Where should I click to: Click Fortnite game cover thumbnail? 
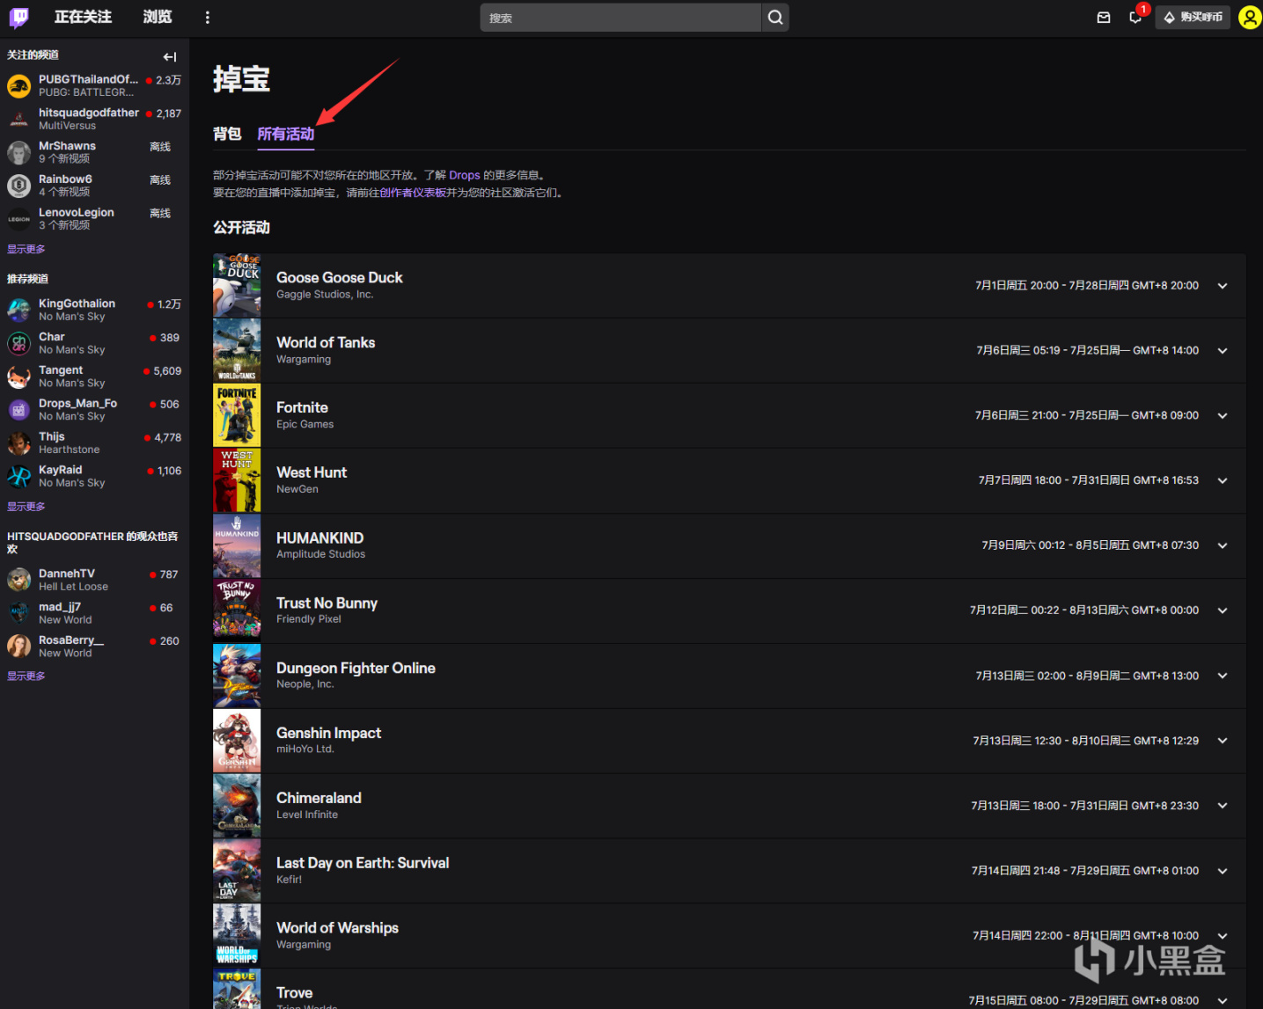pyautogui.click(x=237, y=415)
